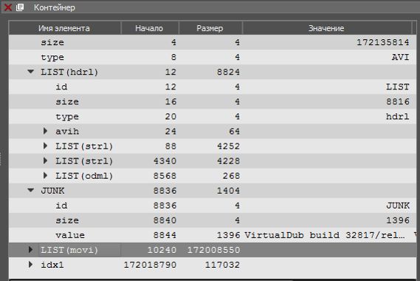
Task: Detach the Контейнер panel with float icon
Action: pos(20,7)
